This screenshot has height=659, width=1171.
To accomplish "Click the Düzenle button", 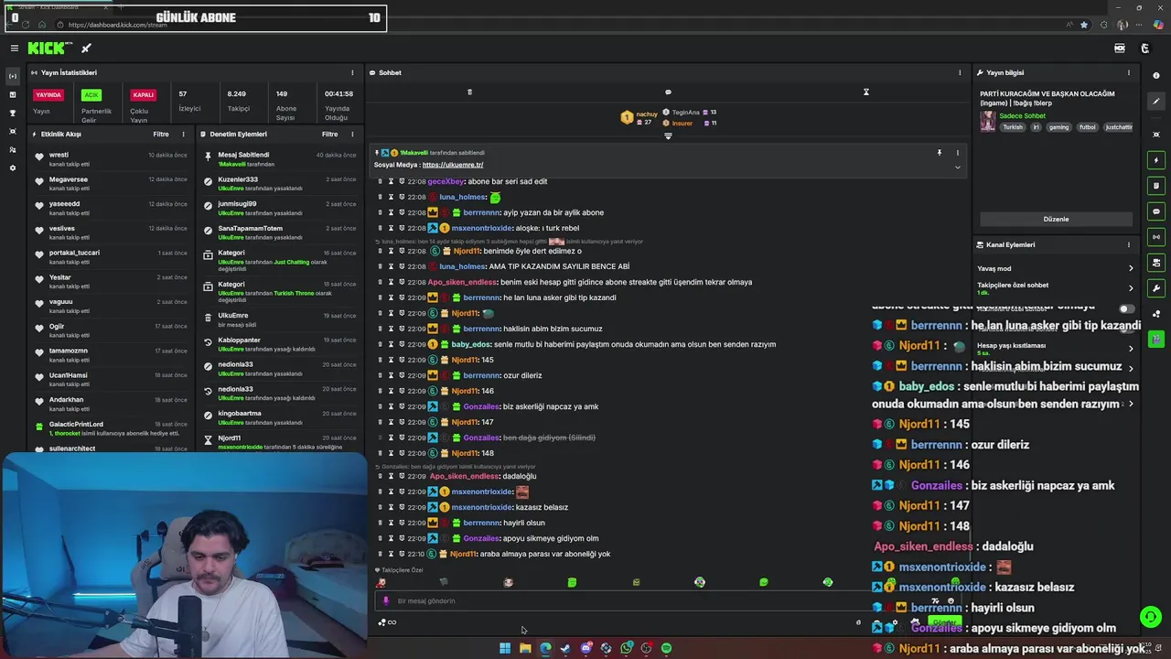I will coord(1056,219).
